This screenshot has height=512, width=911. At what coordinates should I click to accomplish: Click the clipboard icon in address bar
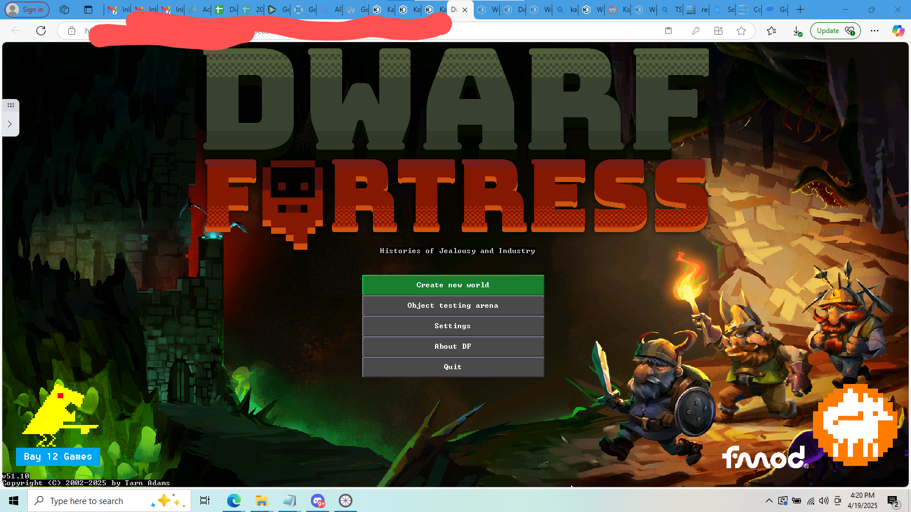(x=668, y=31)
